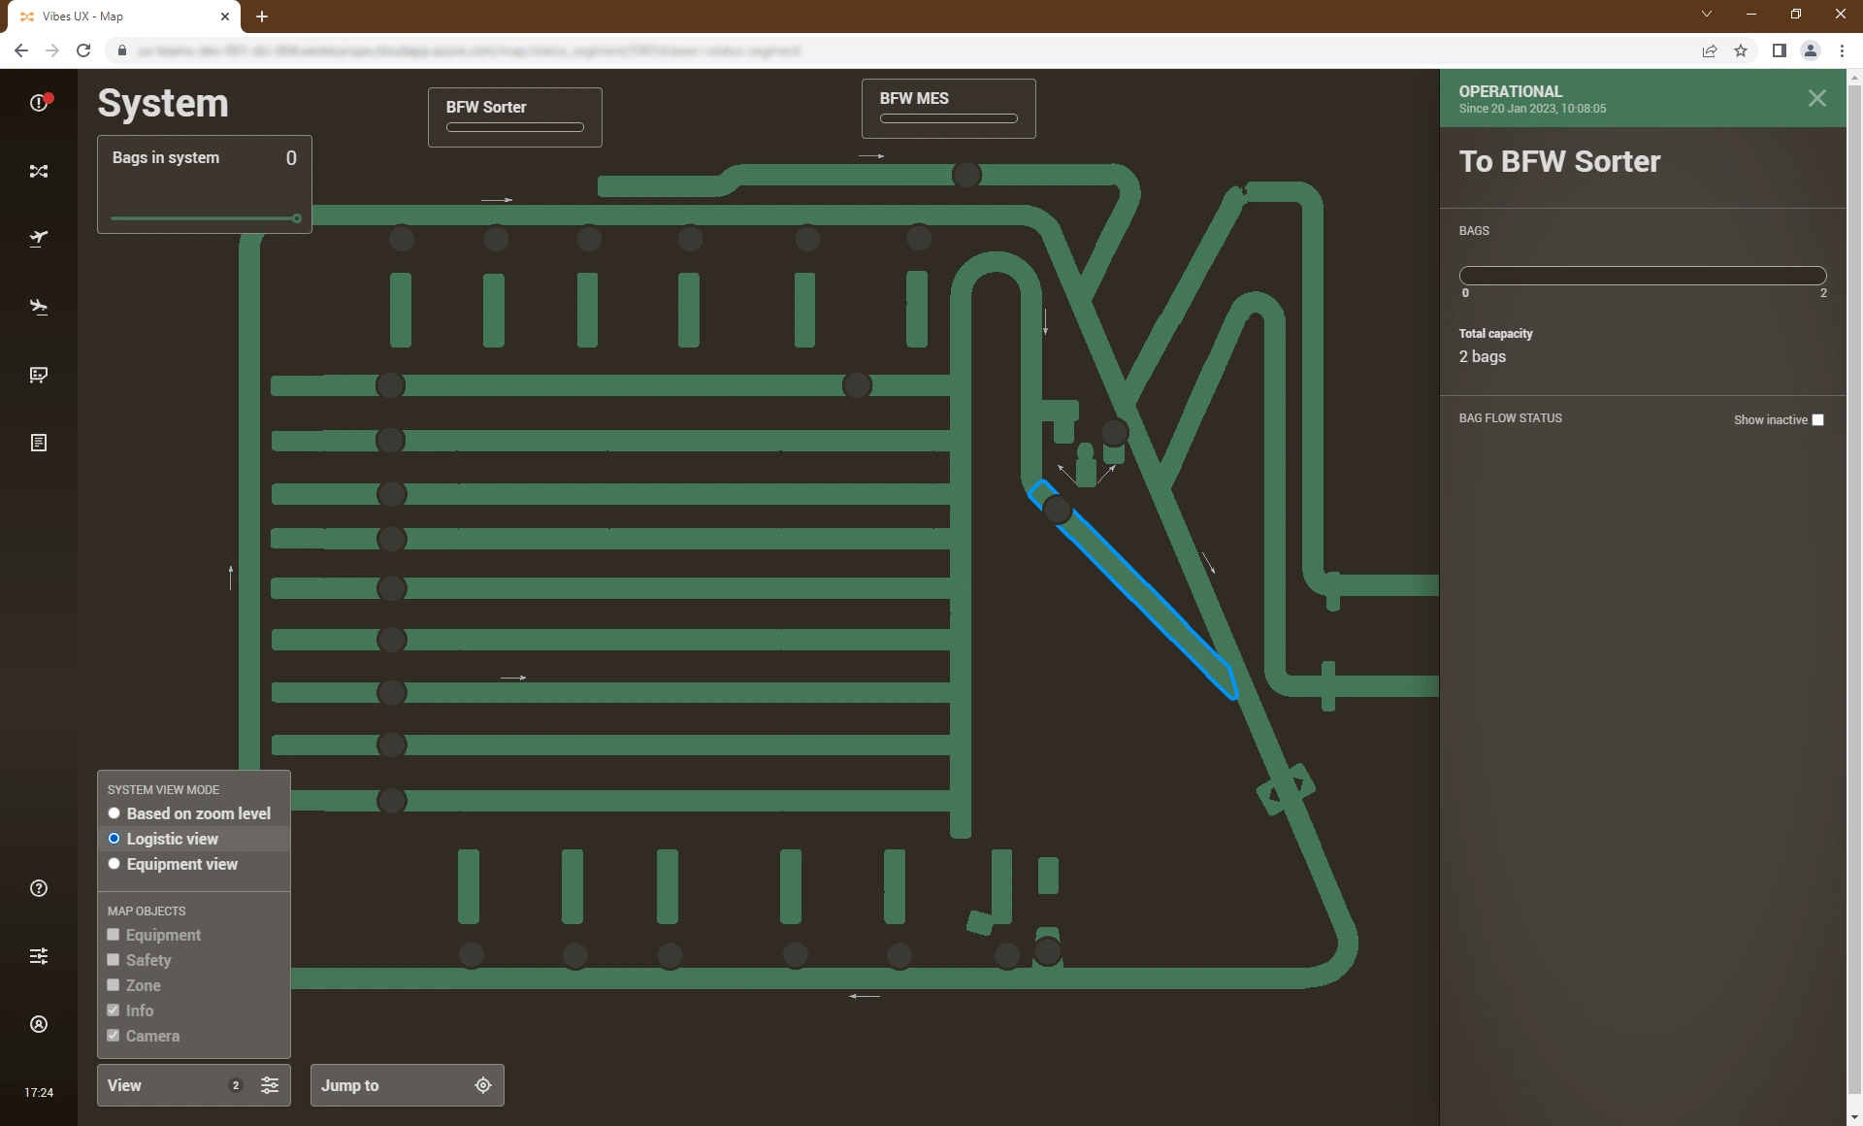The width and height of the screenshot is (1863, 1126).
Task: Click the Total capacity 2 bags text
Action: pyautogui.click(x=1496, y=346)
